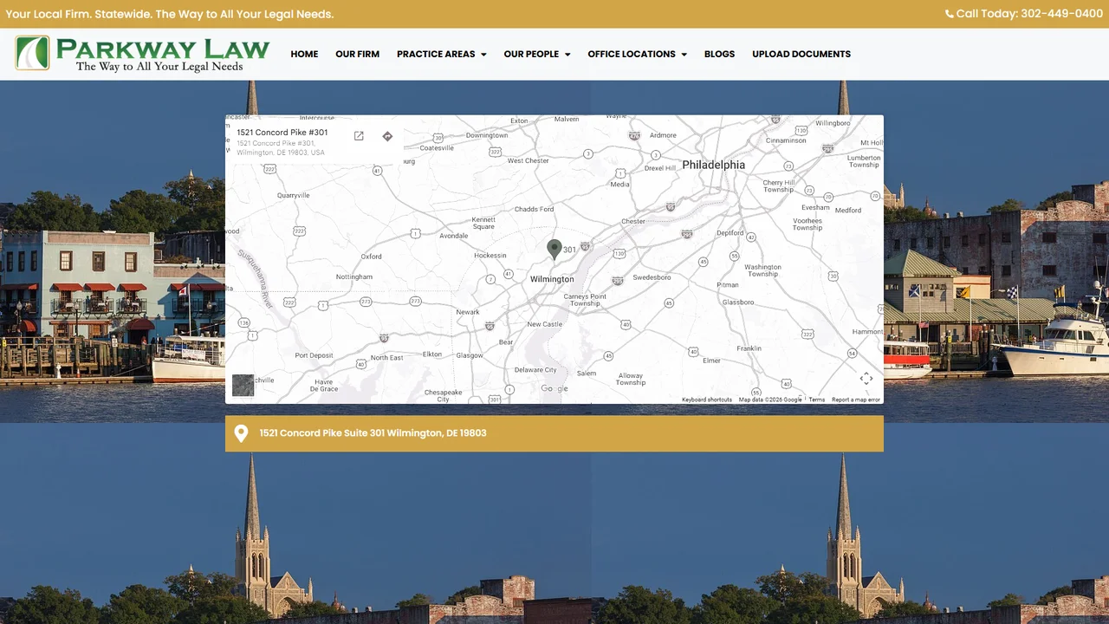Open map Keyboard shortcuts
This screenshot has width=1109, height=624.
tap(707, 400)
